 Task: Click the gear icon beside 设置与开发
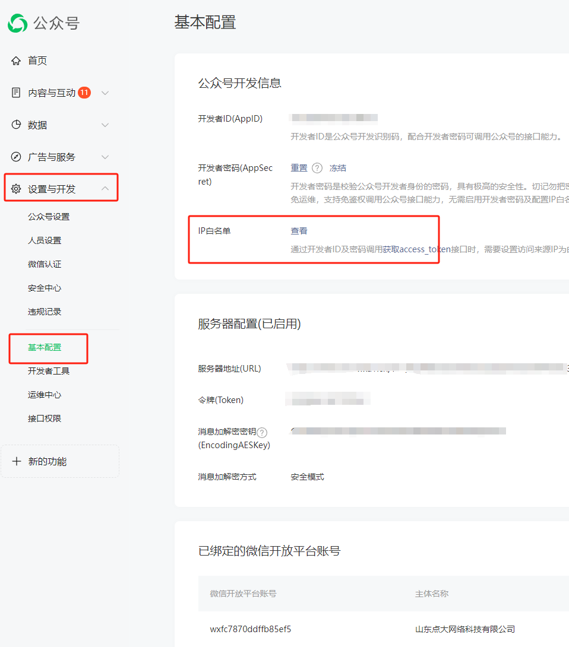(16, 189)
